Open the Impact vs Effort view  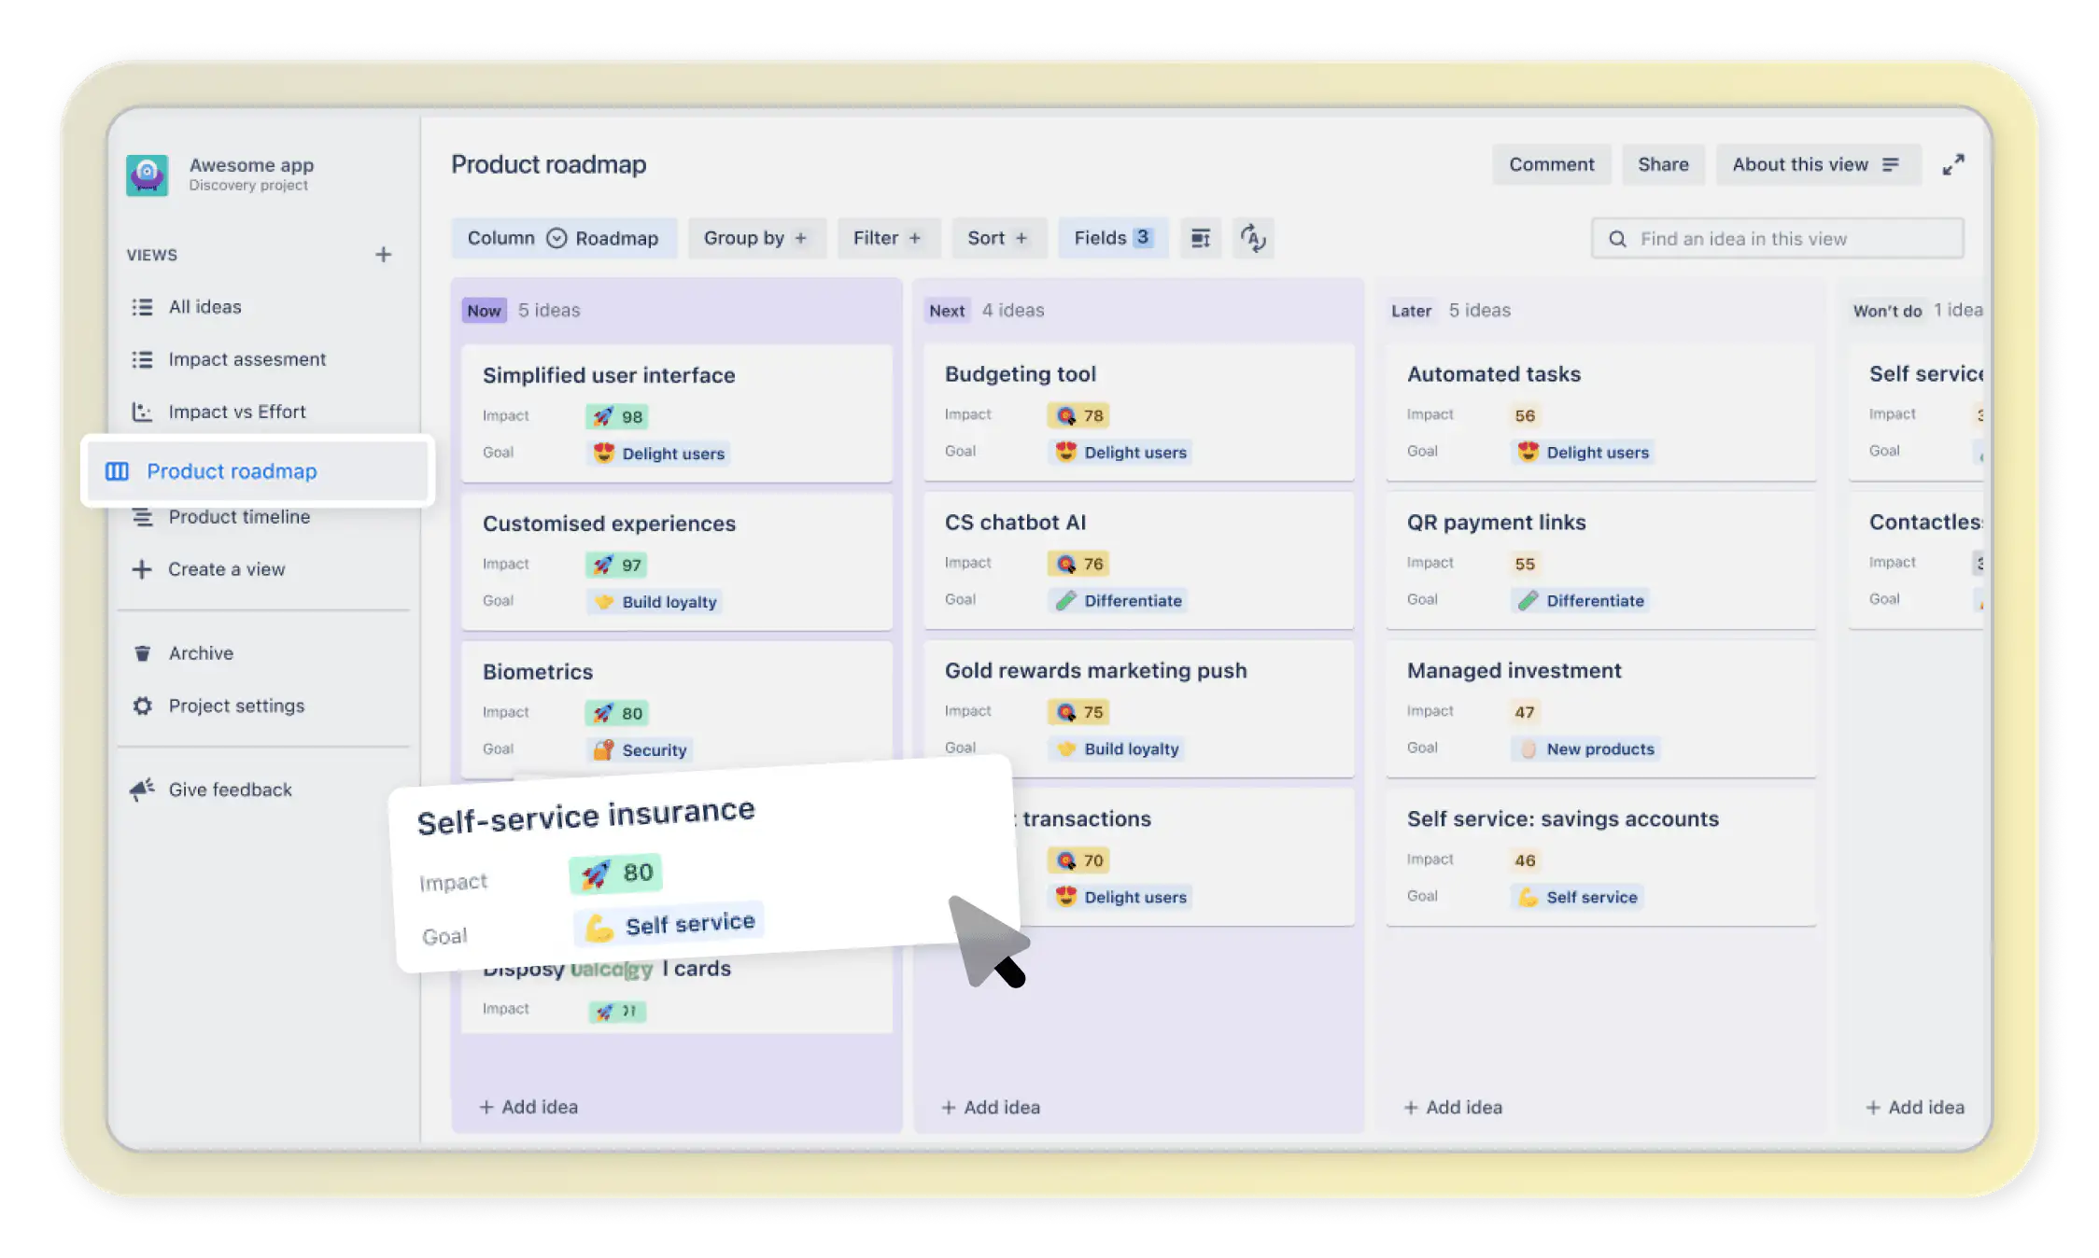click(x=236, y=412)
